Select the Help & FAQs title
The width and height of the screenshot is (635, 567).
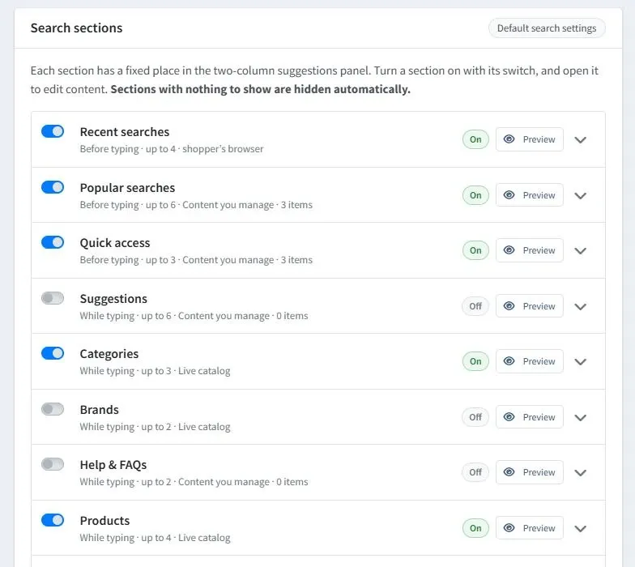pos(113,465)
